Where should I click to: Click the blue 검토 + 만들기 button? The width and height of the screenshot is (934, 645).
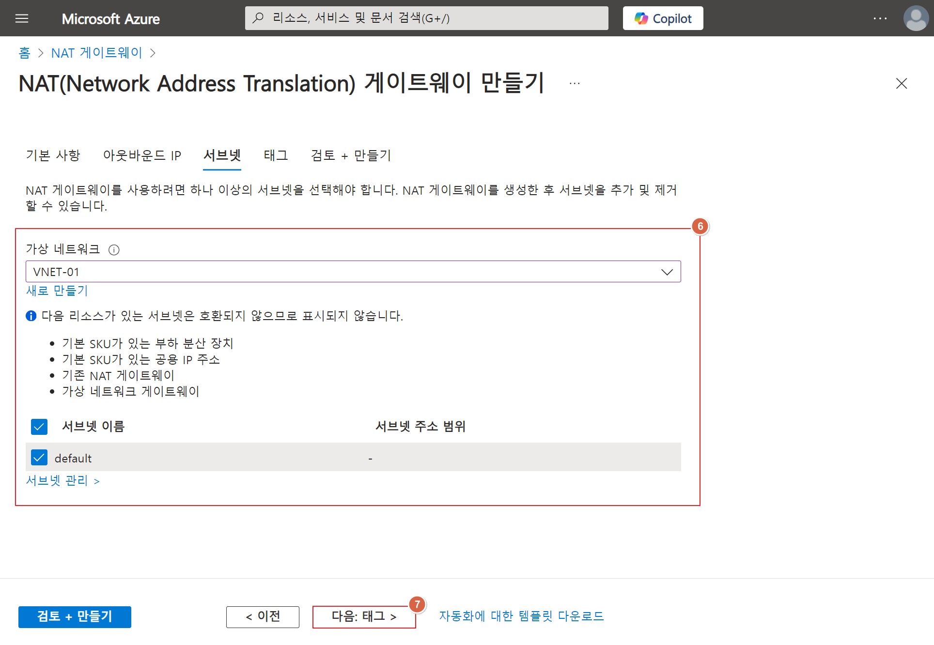tap(75, 616)
